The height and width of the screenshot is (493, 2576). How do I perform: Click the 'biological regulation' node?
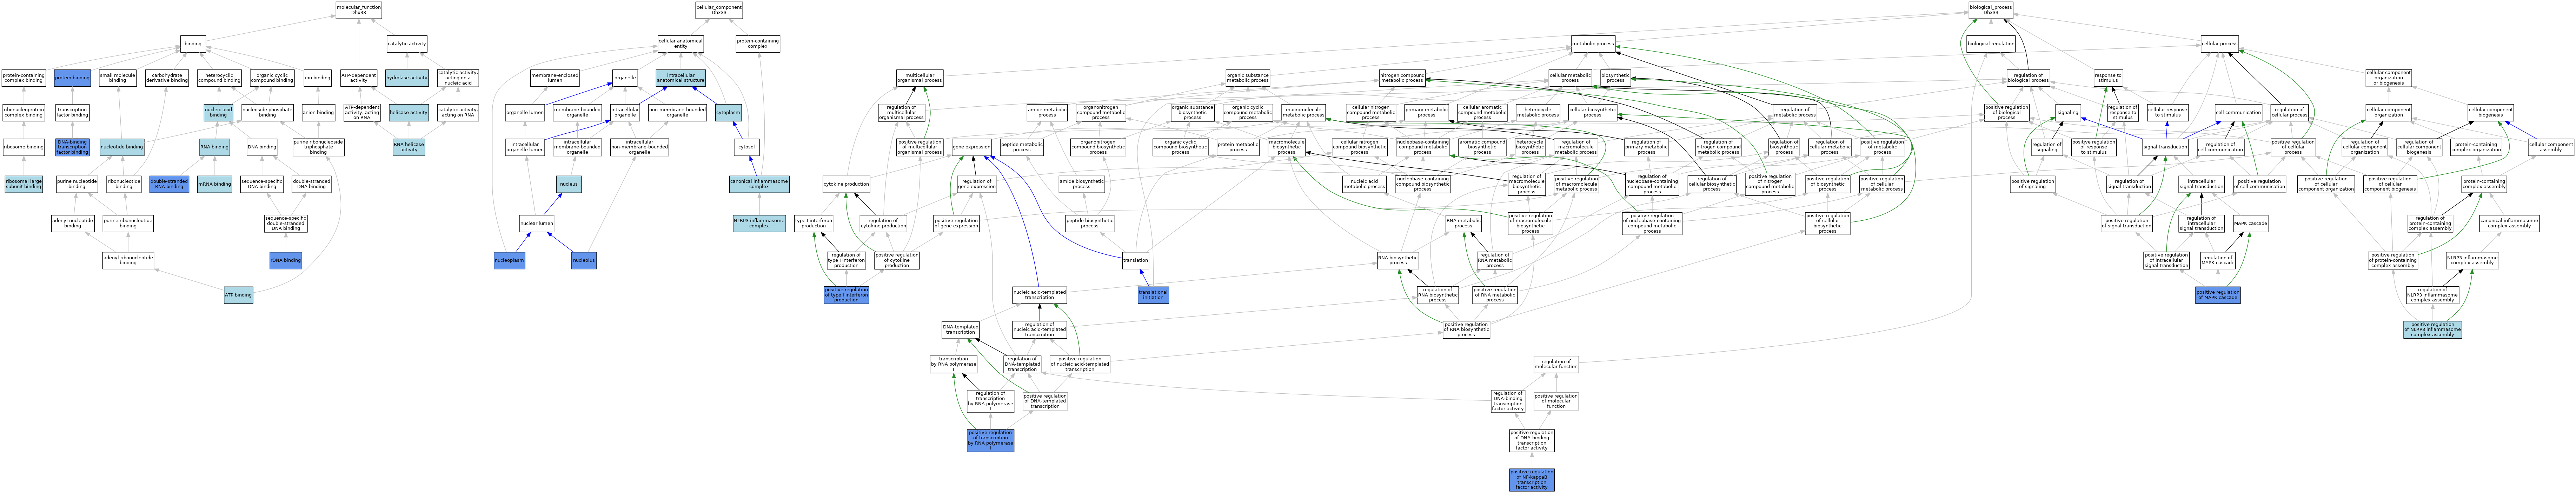(1991, 44)
